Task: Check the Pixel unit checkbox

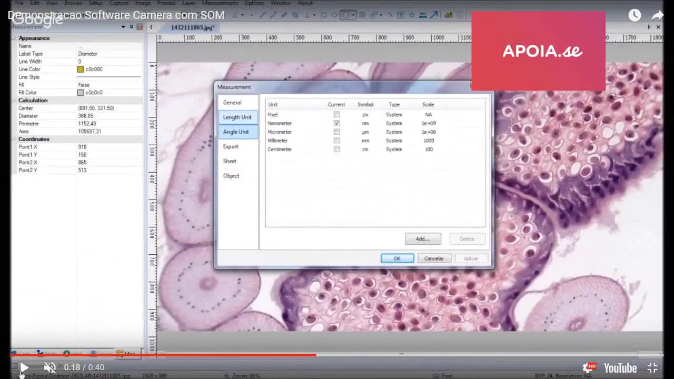Action: [x=336, y=114]
